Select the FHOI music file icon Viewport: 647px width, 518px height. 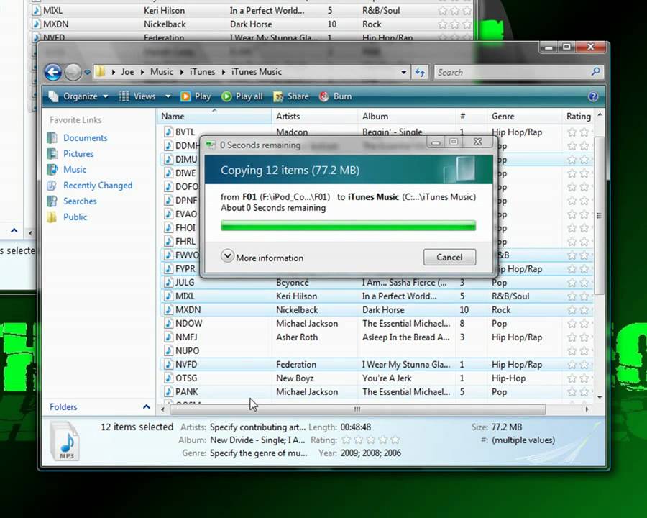click(x=168, y=227)
